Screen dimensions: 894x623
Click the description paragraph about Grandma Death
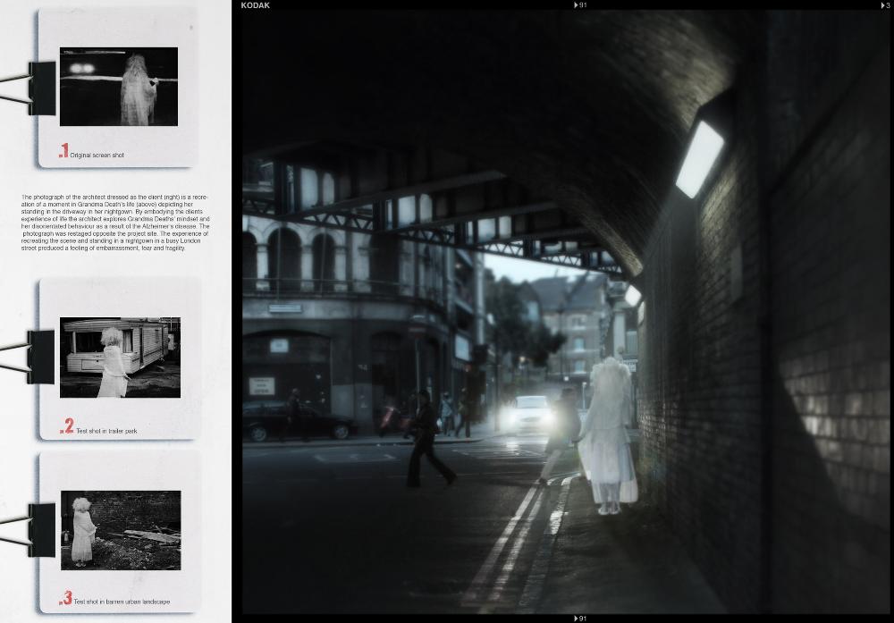tap(115, 222)
